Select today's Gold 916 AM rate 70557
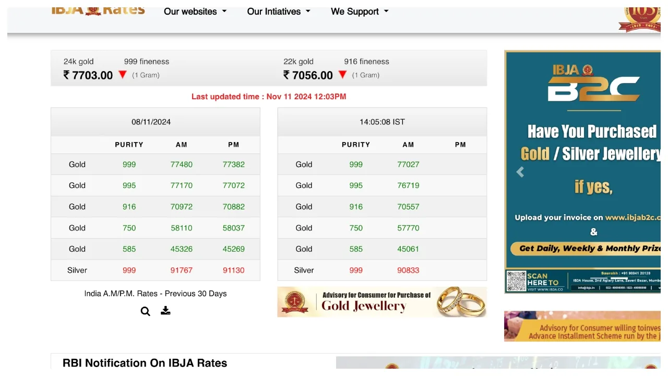 tap(408, 207)
